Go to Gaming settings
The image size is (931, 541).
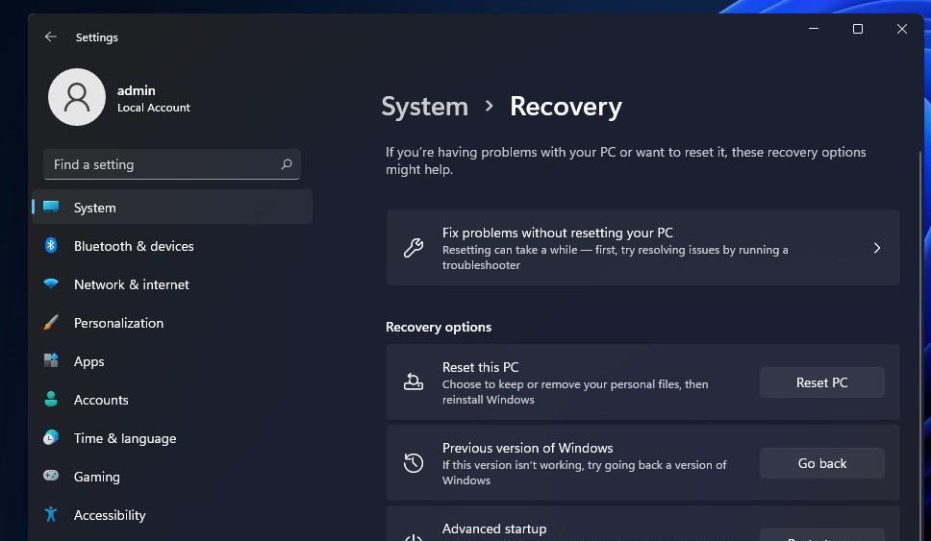click(172, 477)
